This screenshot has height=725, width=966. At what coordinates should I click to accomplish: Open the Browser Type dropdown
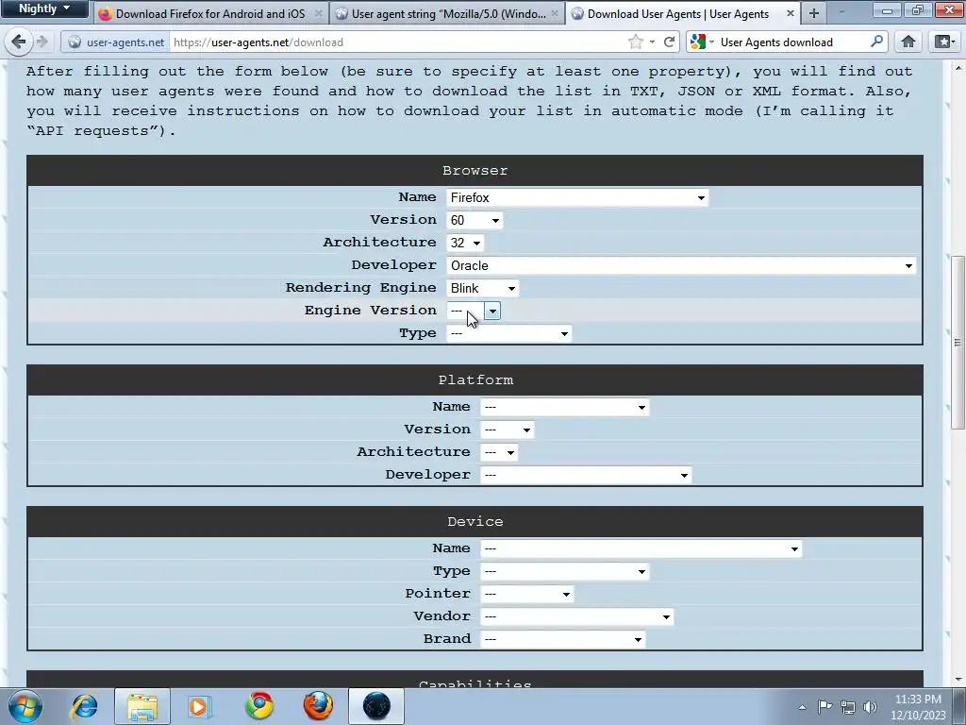click(508, 333)
